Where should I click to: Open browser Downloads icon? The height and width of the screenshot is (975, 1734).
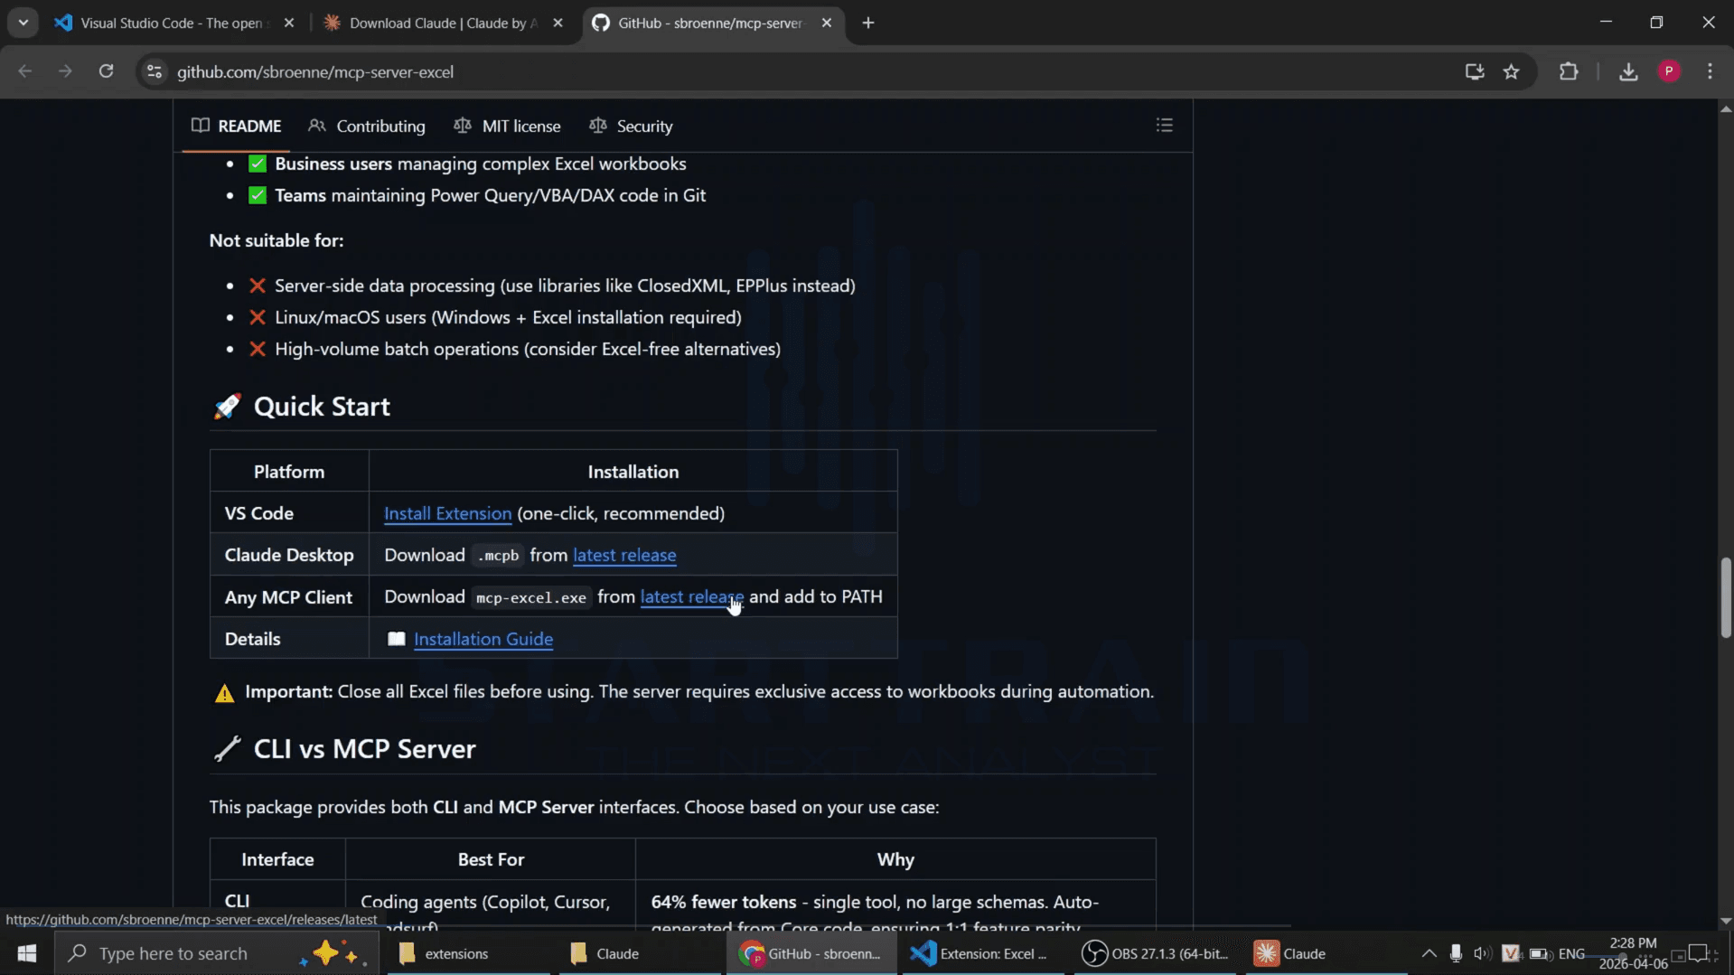[x=1628, y=71]
